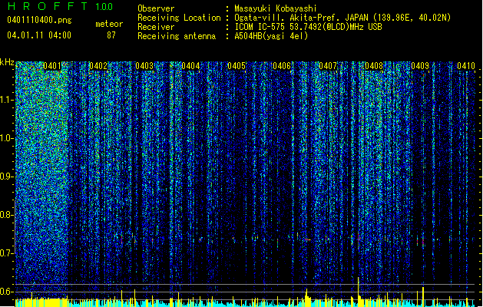Click antenna value A504HB(yagi 4el)

click(x=271, y=36)
